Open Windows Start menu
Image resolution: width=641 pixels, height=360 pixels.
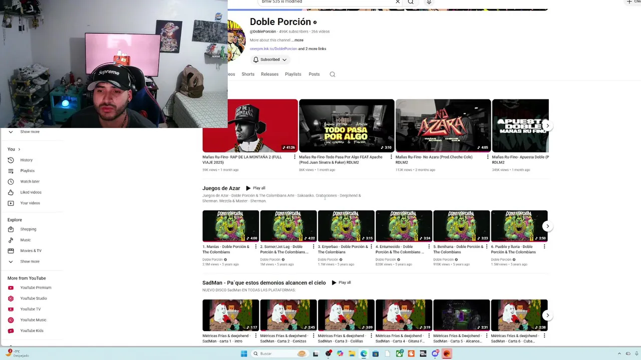(243, 353)
